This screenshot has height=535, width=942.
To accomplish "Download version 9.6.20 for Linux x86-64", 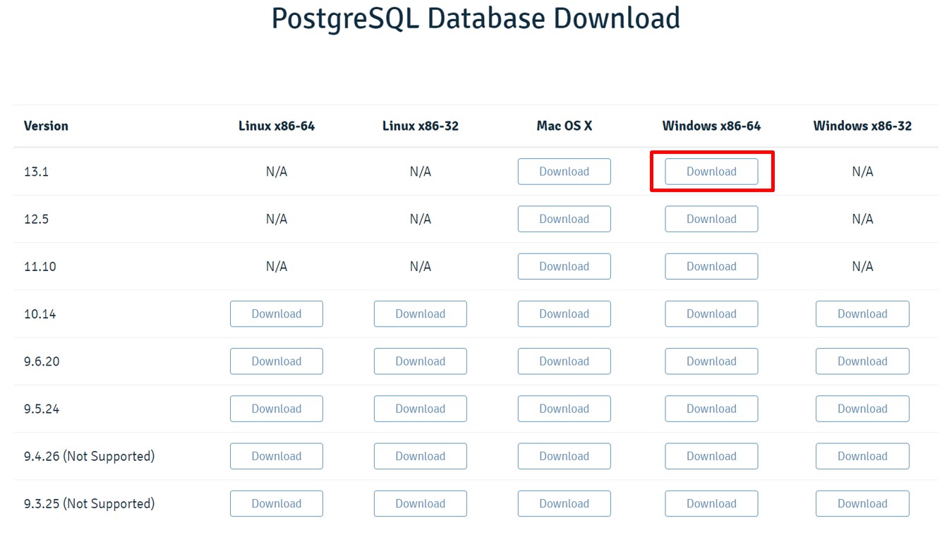I will [x=276, y=361].
